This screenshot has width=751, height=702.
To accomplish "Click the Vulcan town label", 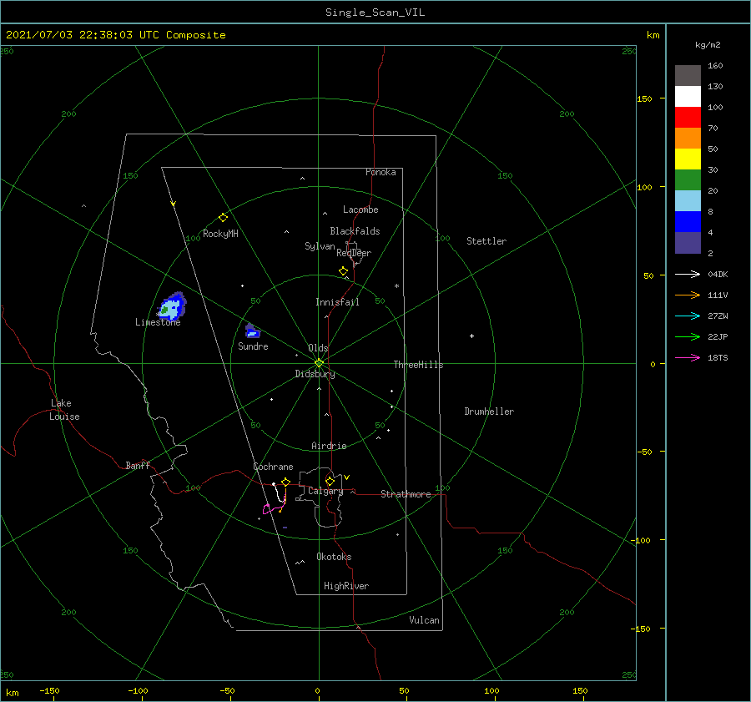I will [424, 620].
